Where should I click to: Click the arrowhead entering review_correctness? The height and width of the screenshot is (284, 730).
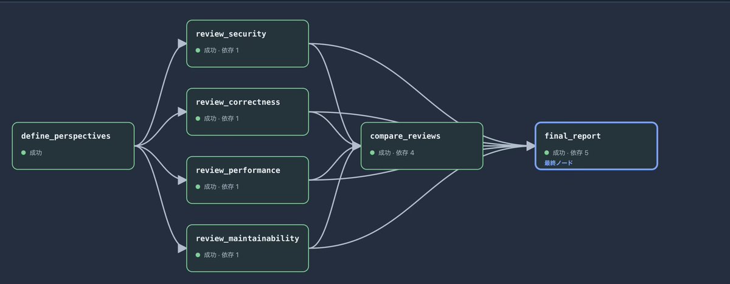coord(182,112)
